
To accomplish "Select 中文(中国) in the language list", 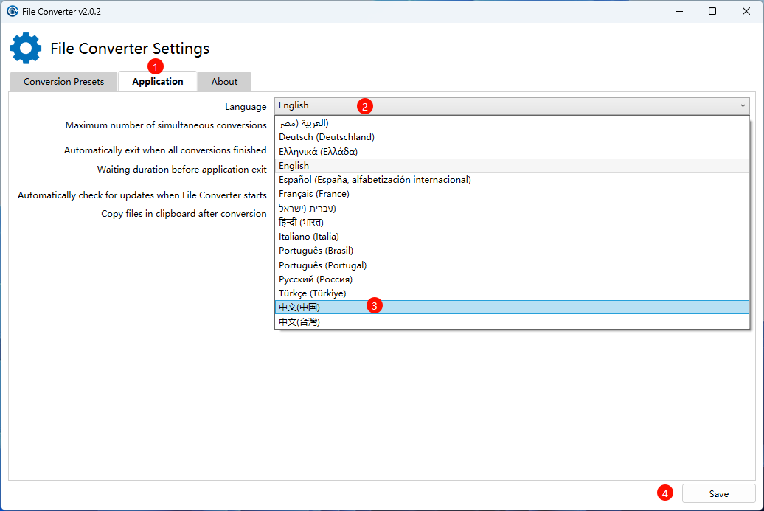I will 512,307.
